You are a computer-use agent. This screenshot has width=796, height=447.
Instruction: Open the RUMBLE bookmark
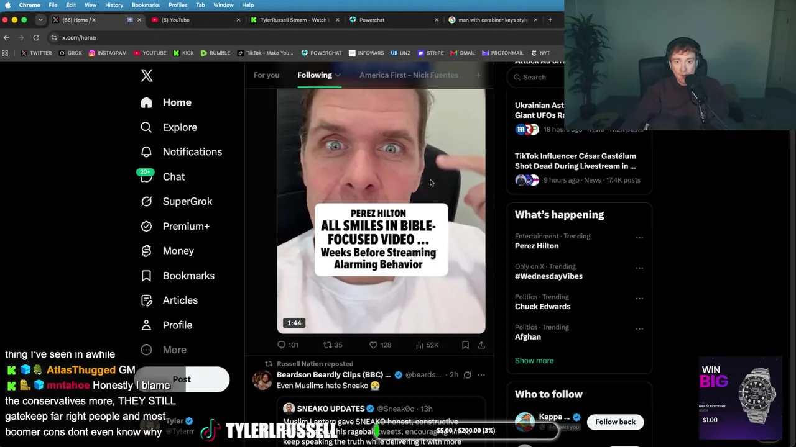pos(215,53)
